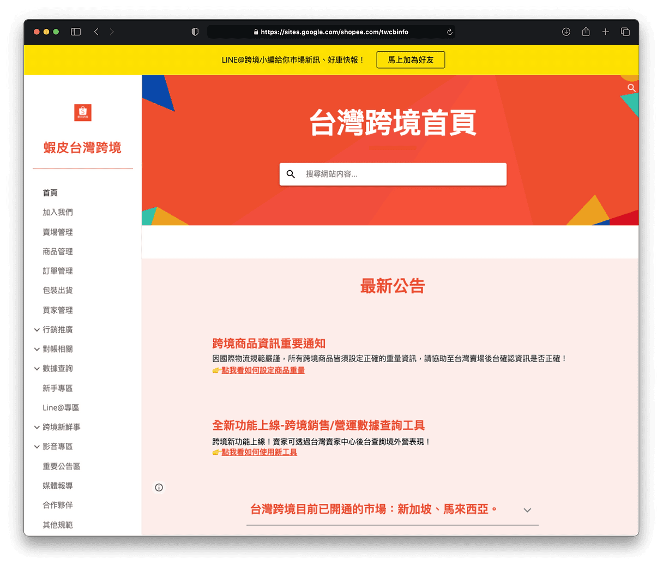
Task: Open 新手專區 in the sidebar
Action: (58, 388)
